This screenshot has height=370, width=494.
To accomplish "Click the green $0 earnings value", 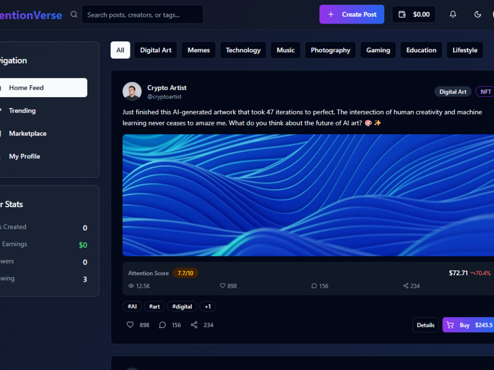I will [83, 245].
